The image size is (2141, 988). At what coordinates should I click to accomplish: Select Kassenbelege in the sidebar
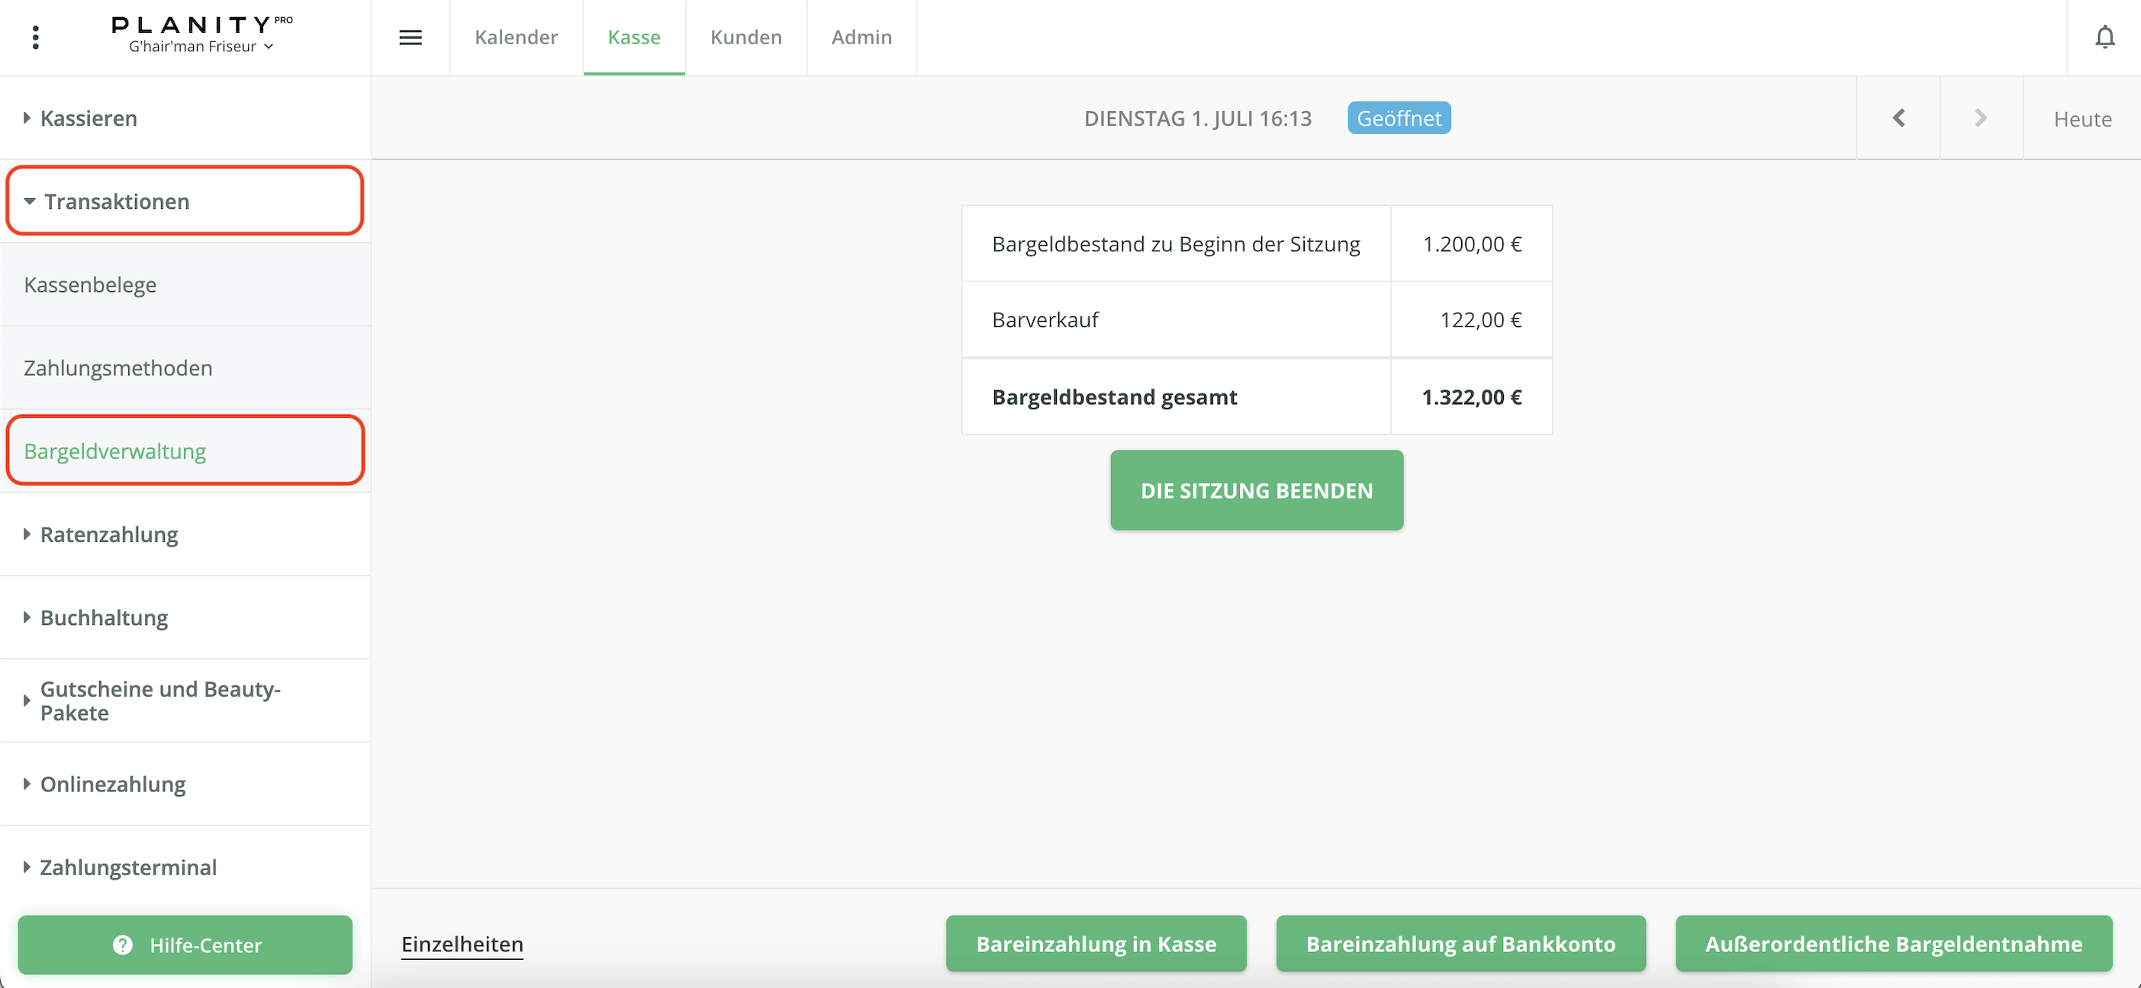click(90, 285)
